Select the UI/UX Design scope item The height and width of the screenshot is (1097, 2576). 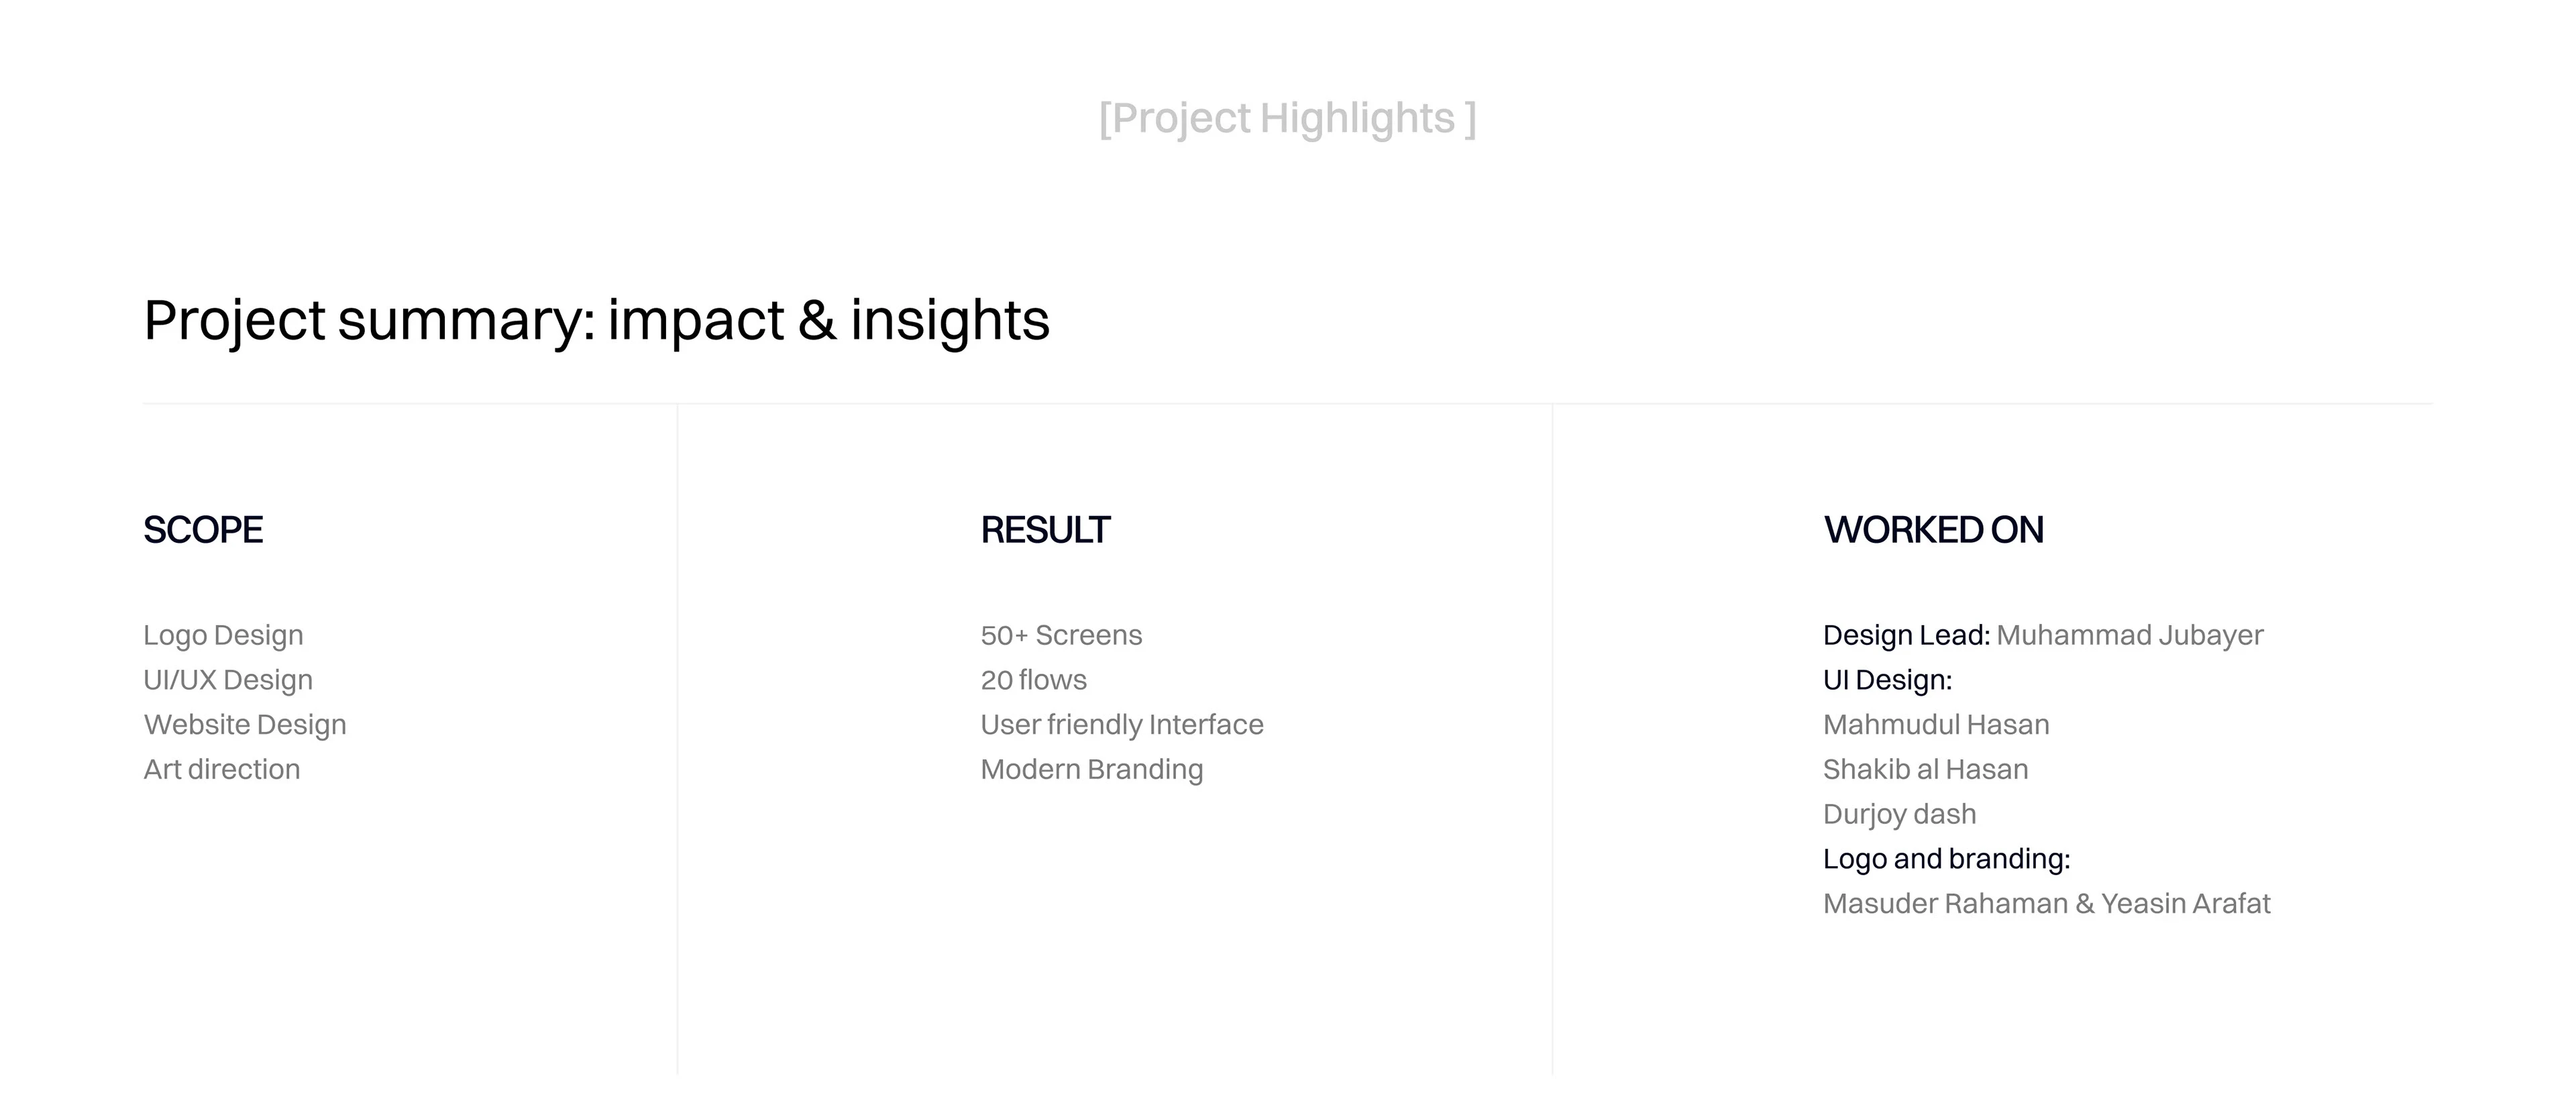coord(228,680)
